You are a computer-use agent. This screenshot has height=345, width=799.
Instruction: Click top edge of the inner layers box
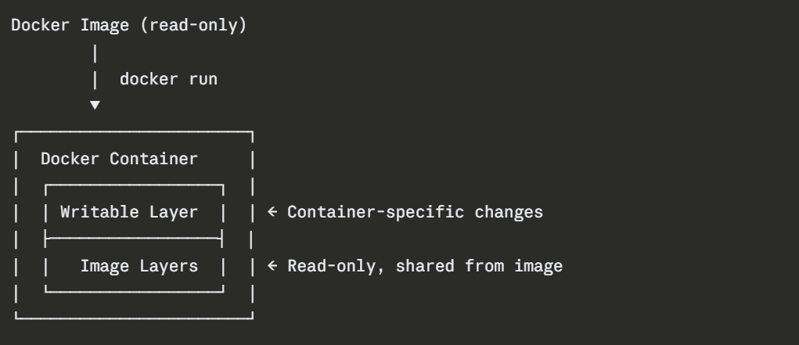(x=135, y=185)
